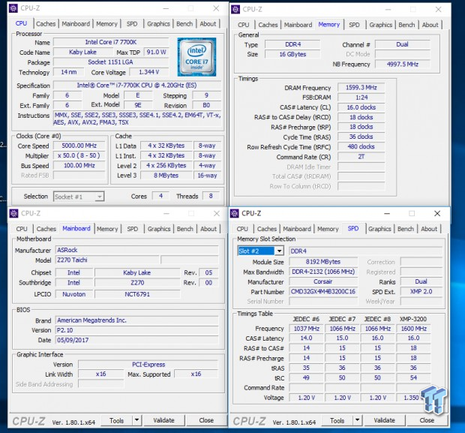
Task: Select the Z270 Taichi model field
Action: (x=107, y=260)
